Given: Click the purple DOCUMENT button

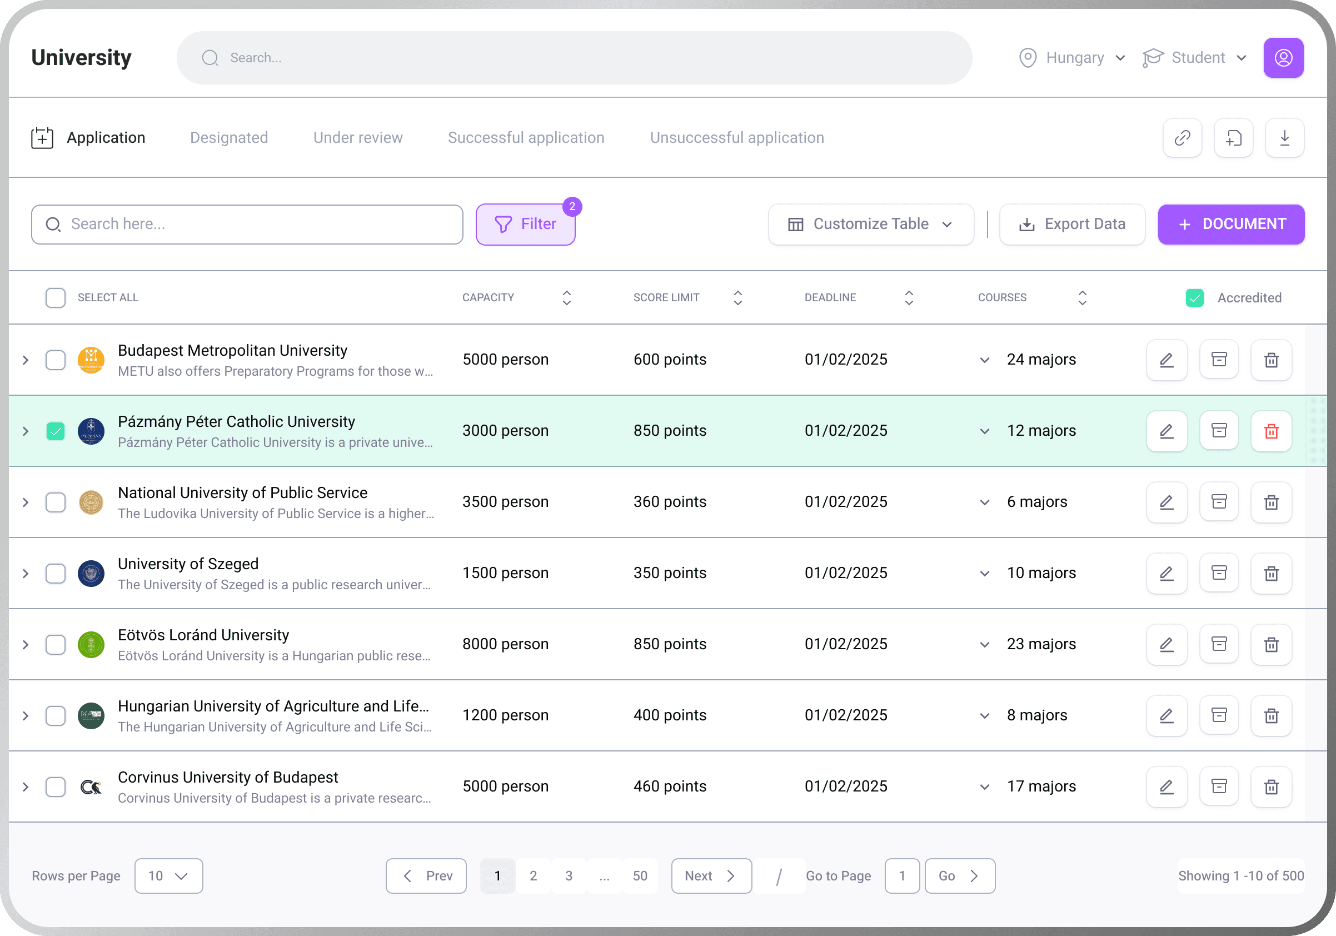Looking at the screenshot, I should pos(1230,224).
